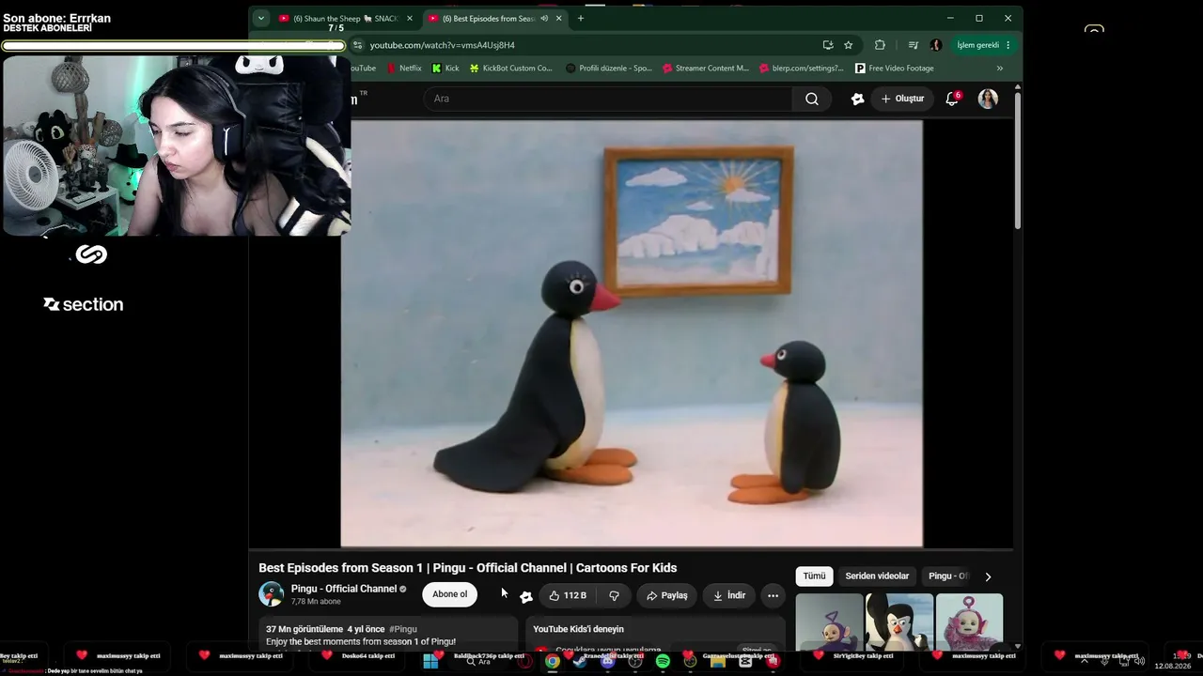Open YouTube notifications bell

pos(952,99)
